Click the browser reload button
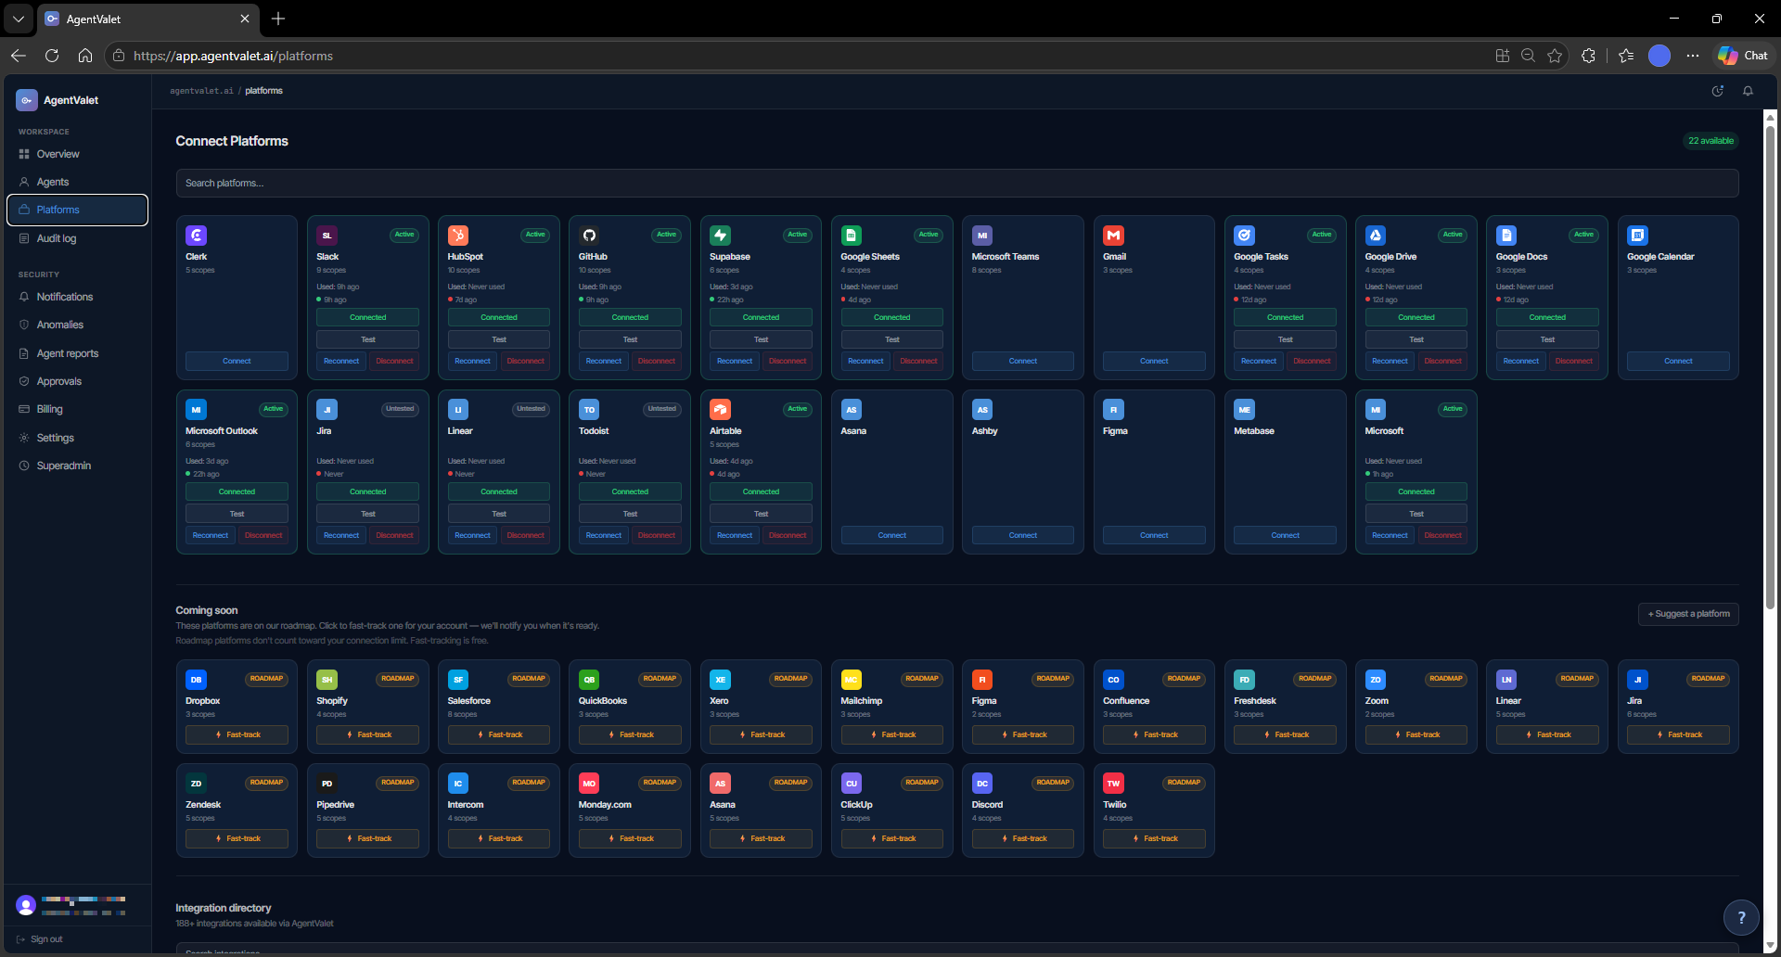Screen dimensions: 1781x957 coord(52,56)
